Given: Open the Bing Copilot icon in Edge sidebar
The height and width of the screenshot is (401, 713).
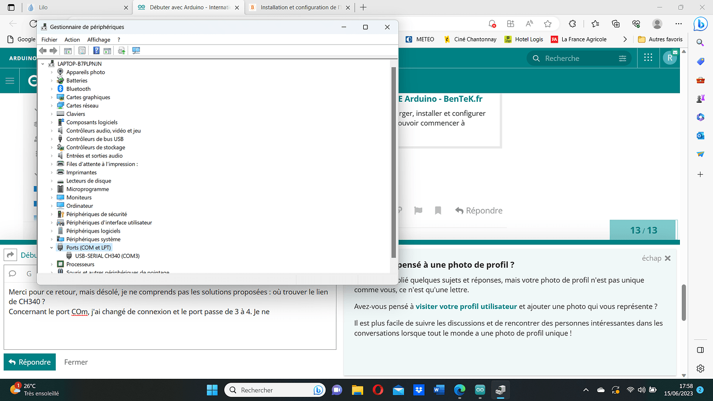Looking at the screenshot, I should point(700,24).
